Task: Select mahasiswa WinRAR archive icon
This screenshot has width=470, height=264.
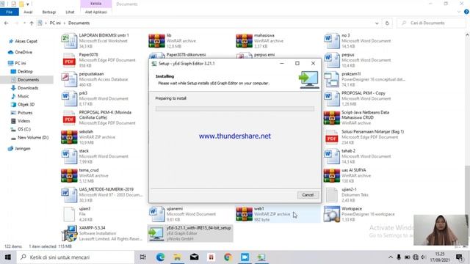Action: click(245, 41)
